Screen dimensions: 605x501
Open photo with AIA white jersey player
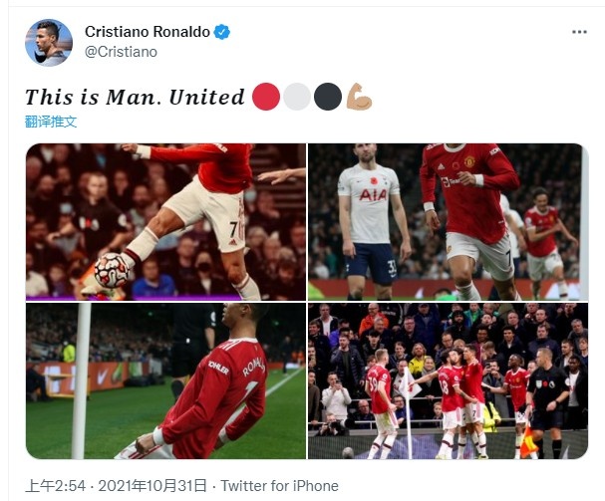(x=448, y=222)
